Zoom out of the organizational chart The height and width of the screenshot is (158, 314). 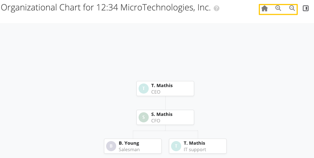pyautogui.click(x=292, y=8)
